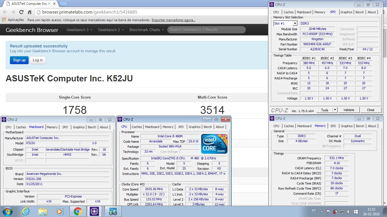Click the Multi-Core Score 3514

point(212,110)
